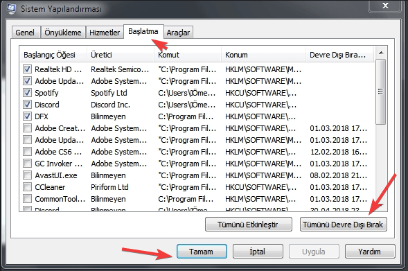
Task: Click the HKCU location cell in Spotify row
Action: (x=260, y=93)
